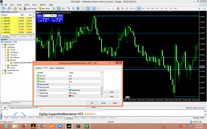Click the search magnifier icon
The height and width of the screenshot is (129, 207).
(x=199, y=9)
